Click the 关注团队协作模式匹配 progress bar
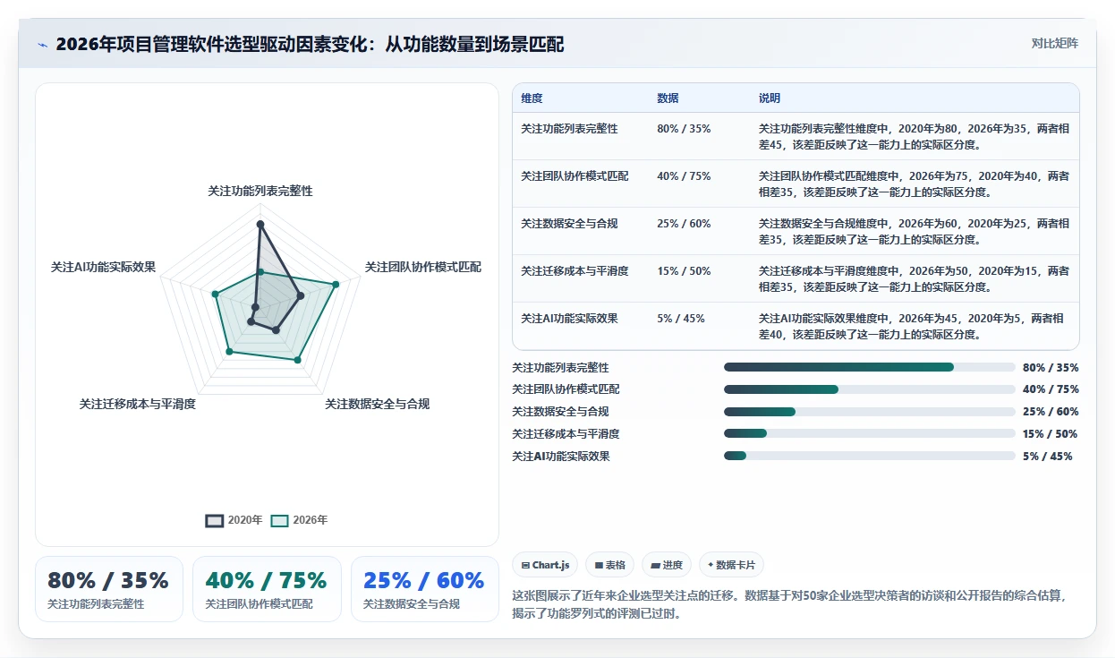The width and height of the screenshot is (1115, 658). click(x=870, y=389)
